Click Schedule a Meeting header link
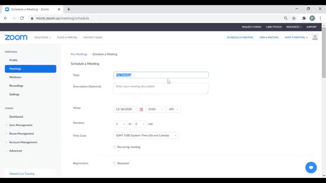 (240, 37)
